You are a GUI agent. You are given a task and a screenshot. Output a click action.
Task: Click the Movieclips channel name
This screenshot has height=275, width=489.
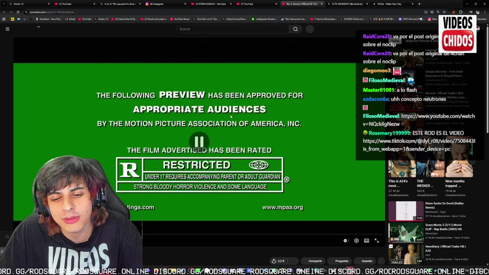432,233
